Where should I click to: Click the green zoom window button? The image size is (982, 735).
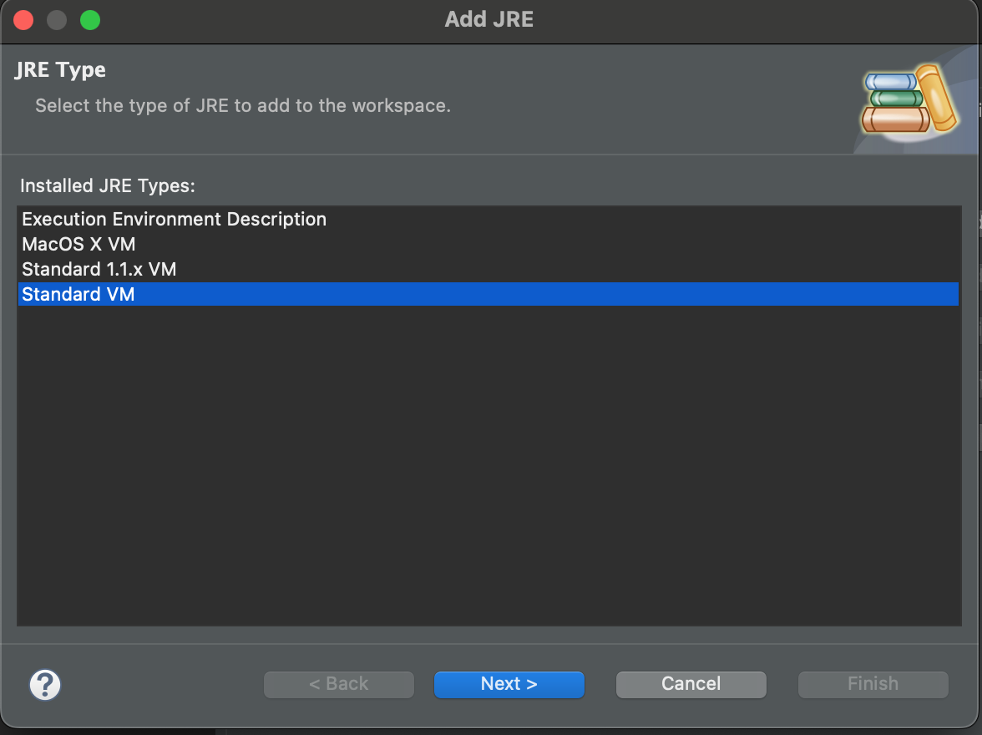coord(90,20)
